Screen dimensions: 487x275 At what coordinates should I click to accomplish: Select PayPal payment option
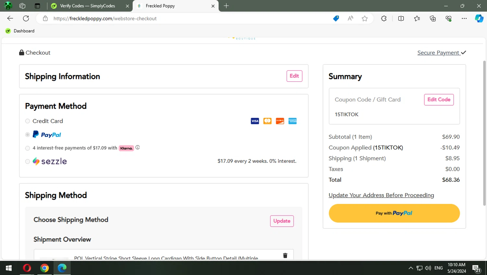[x=28, y=134]
